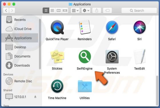
Task: Minimize the Finder window
Action: (x=9, y=4)
